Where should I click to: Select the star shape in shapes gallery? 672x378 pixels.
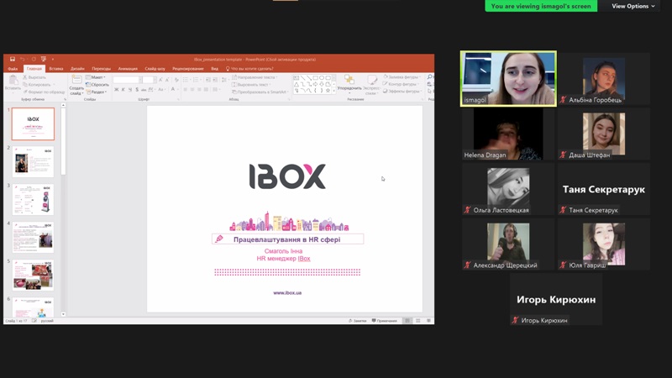[328, 91]
